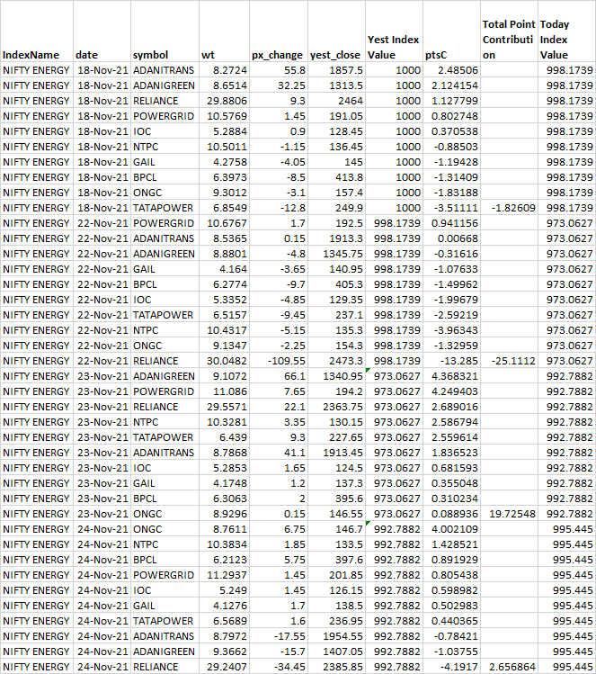Click yest_close value 2385.85
The height and width of the screenshot is (674, 596).
pos(343,667)
